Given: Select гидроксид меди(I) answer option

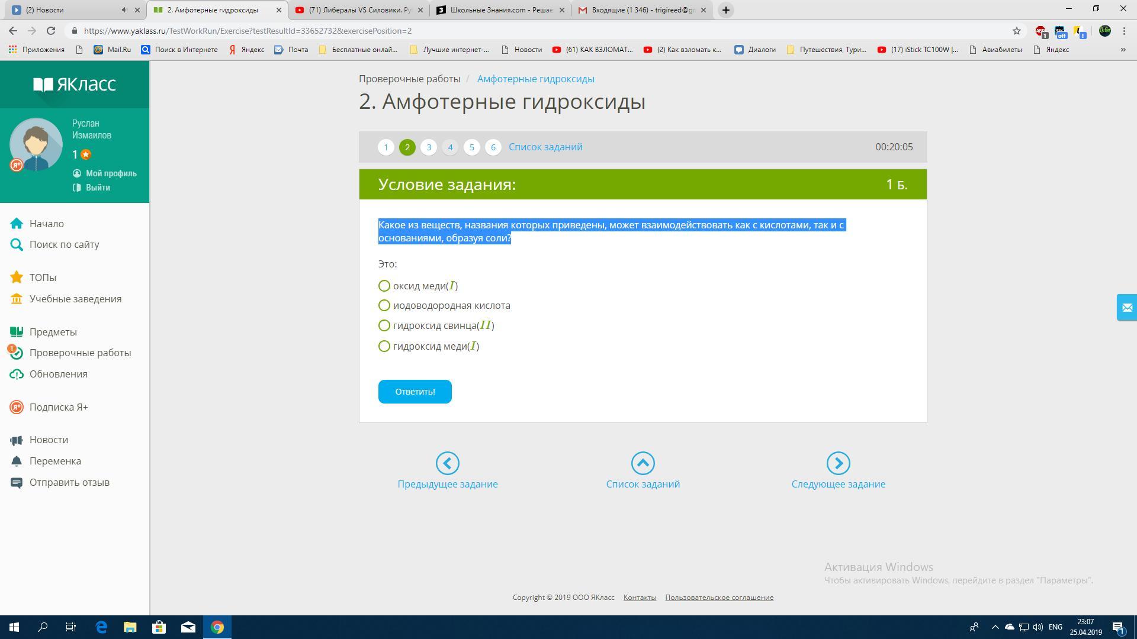Looking at the screenshot, I should click(384, 347).
